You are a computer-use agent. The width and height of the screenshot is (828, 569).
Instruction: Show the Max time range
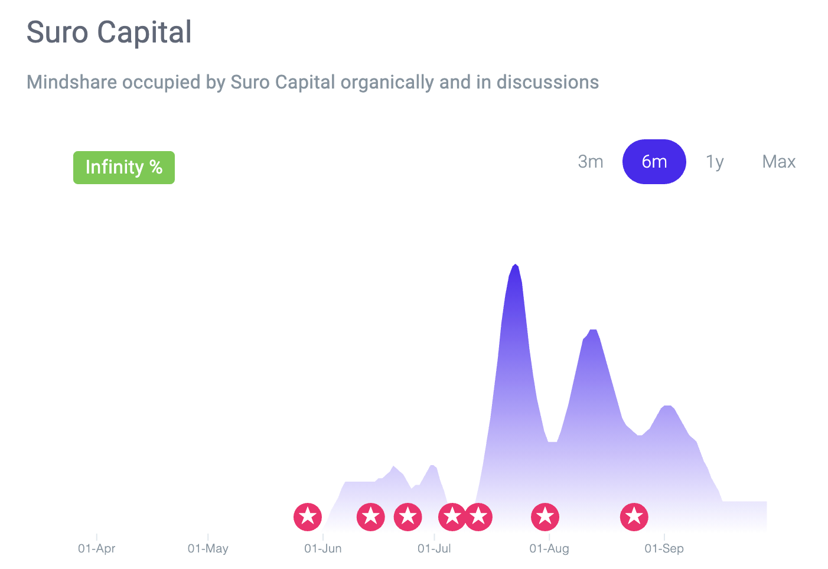[x=779, y=162]
